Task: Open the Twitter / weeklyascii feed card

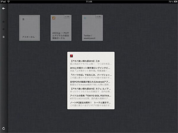Action: point(92,28)
